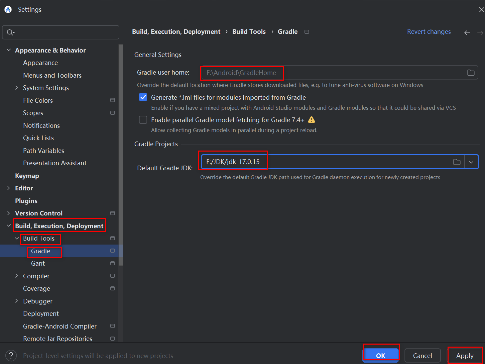Click project-level icon on Remote Jar Repositories row
This screenshot has height=364, width=485.
click(112, 339)
